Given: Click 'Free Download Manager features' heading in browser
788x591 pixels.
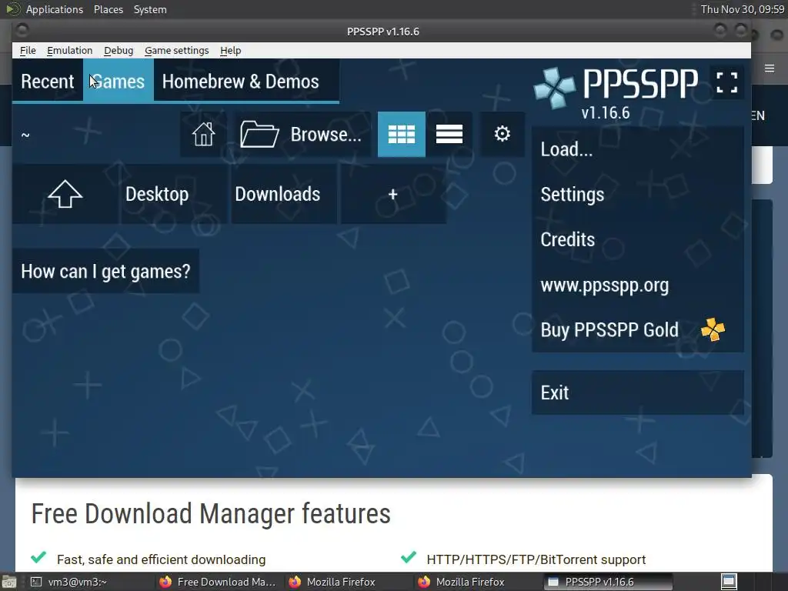Looking at the screenshot, I should click(x=211, y=513).
